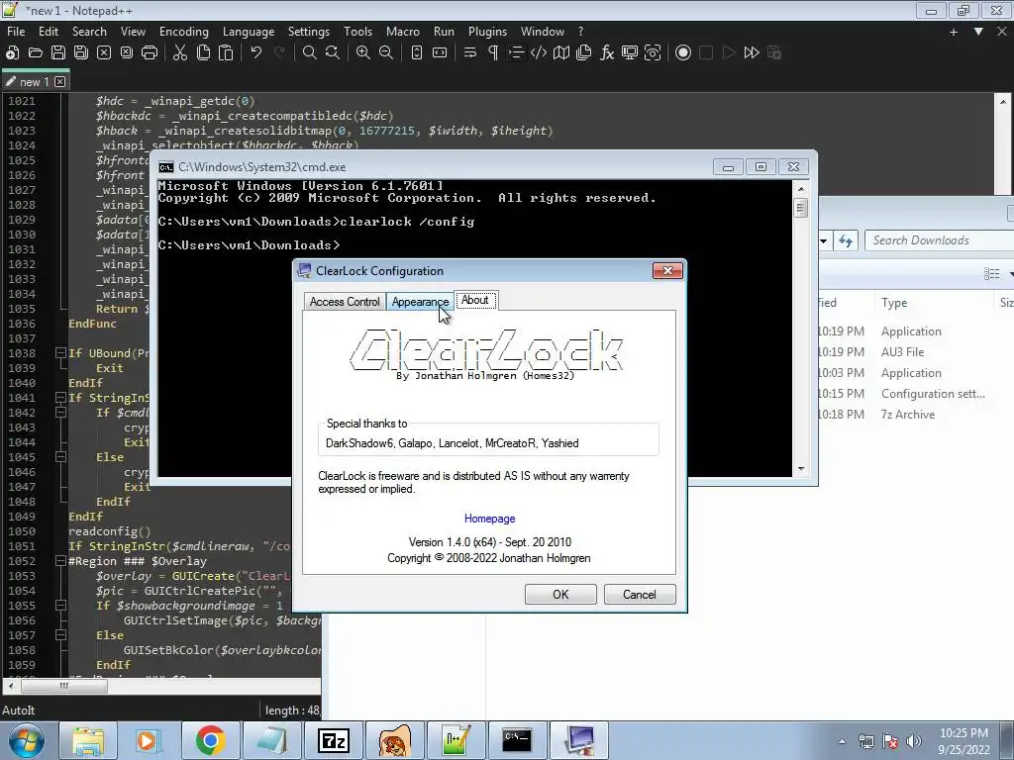Open the Language menu
The height and width of the screenshot is (760, 1014).
(249, 31)
